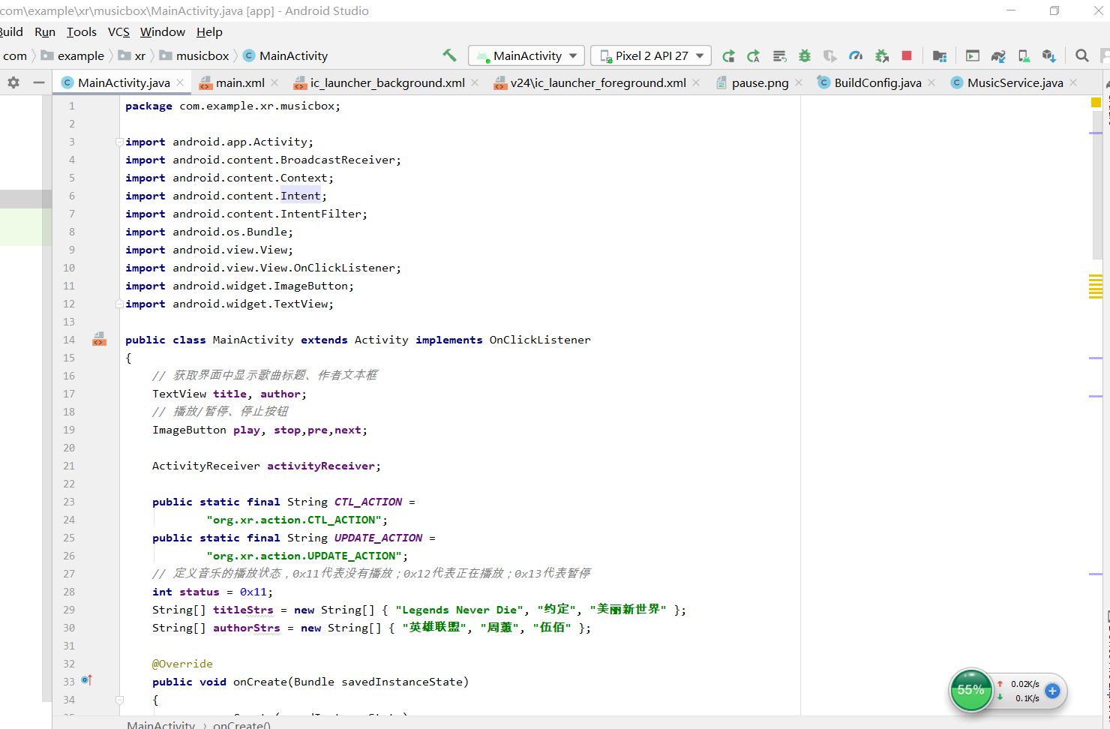The image size is (1110, 729).
Task: Click Run with Coverage icon
Action: click(829, 56)
